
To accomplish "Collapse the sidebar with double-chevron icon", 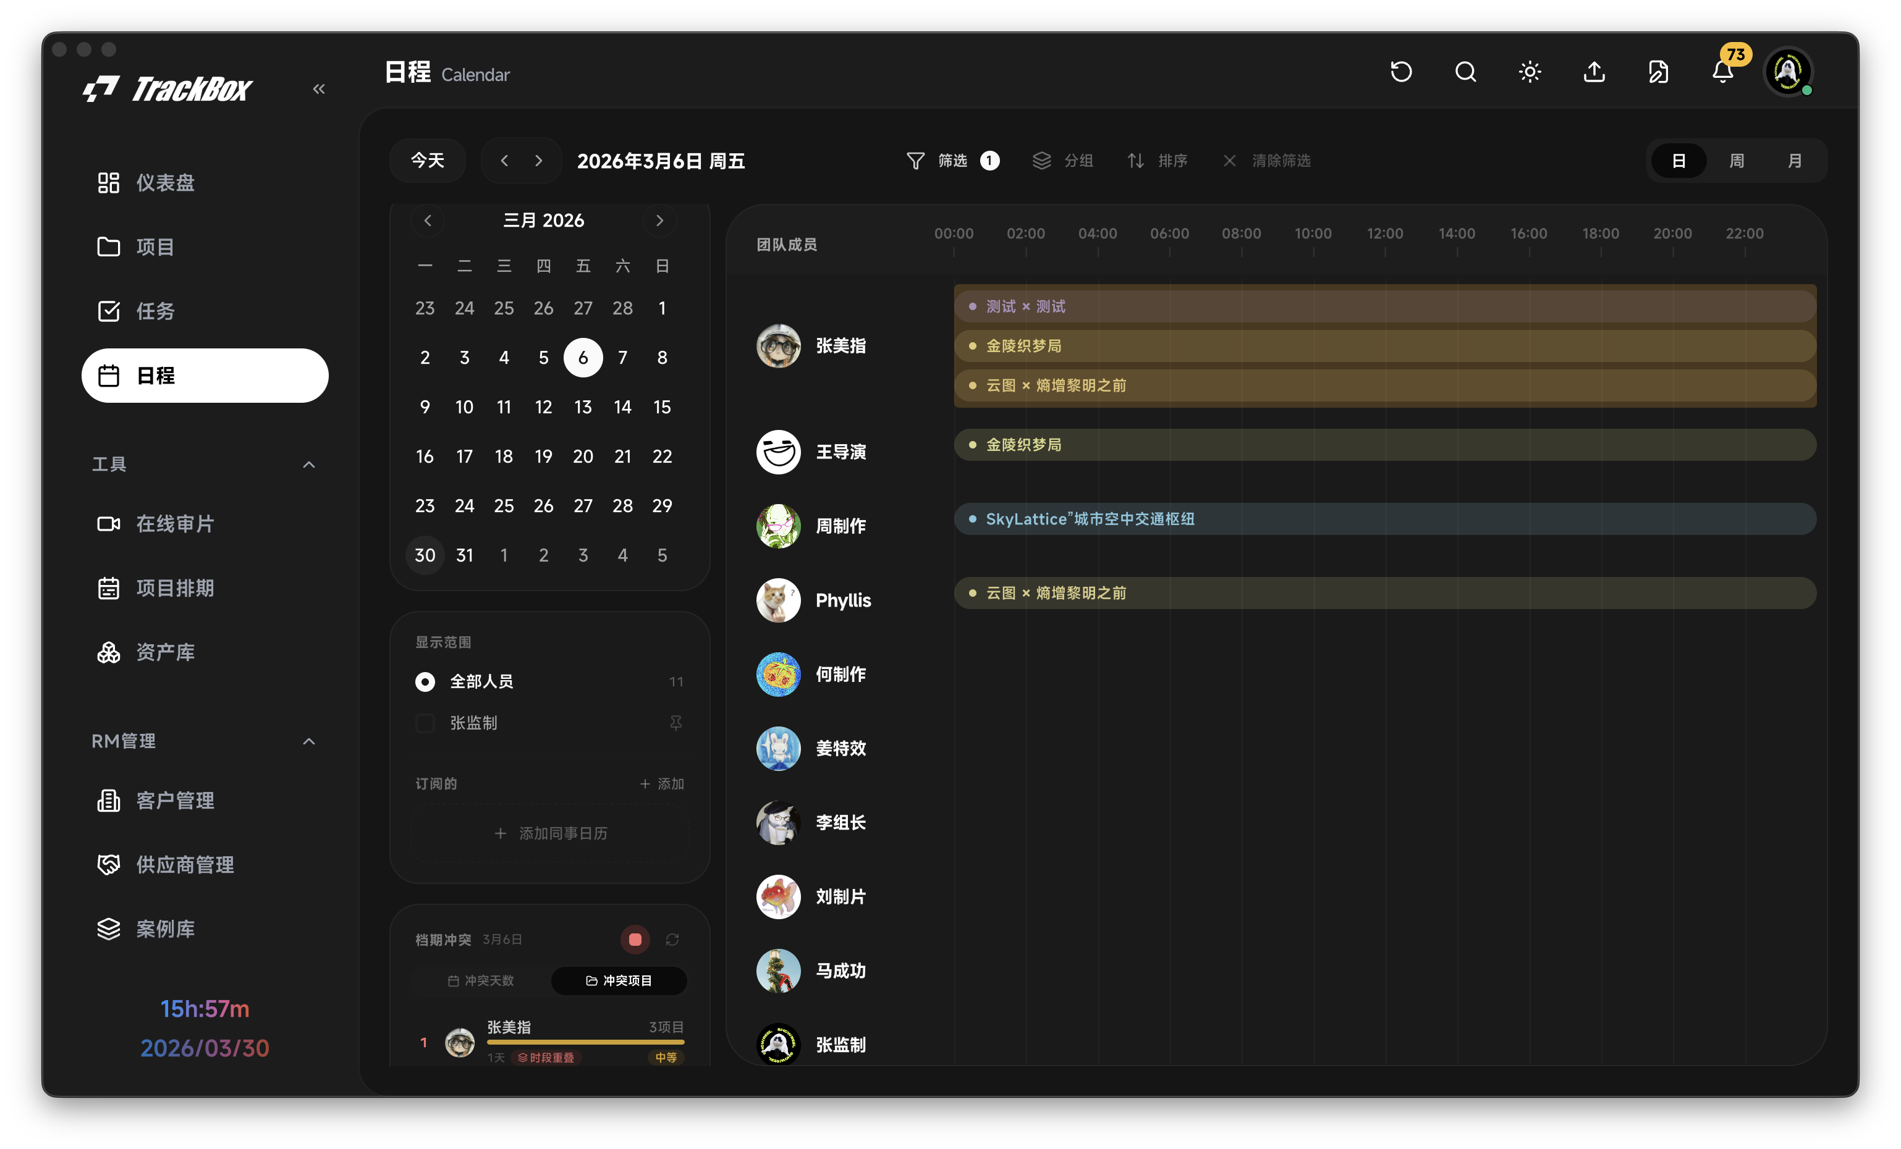I will (x=319, y=89).
